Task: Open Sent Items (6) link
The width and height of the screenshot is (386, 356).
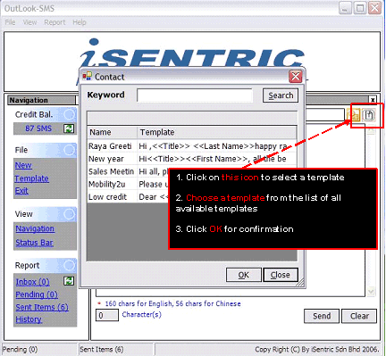Action: pyautogui.click(x=42, y=307)
